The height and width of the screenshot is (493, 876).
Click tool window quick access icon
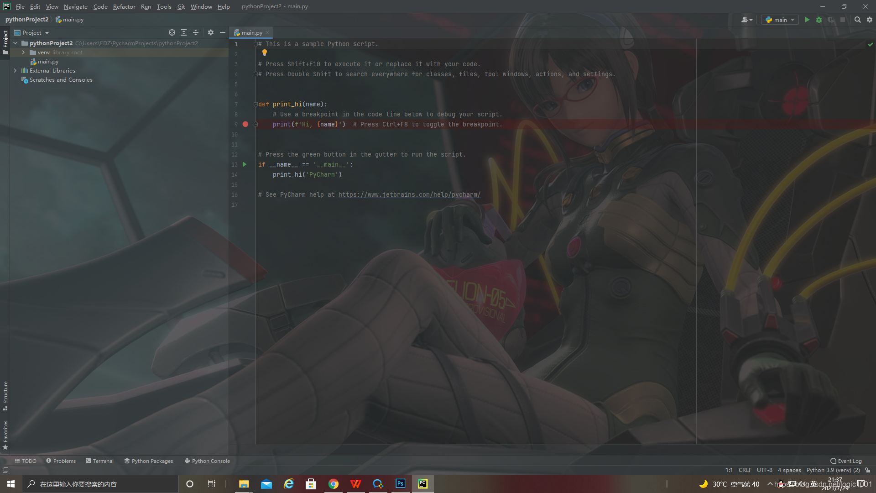pyautogui.click(x=5, y=470)
